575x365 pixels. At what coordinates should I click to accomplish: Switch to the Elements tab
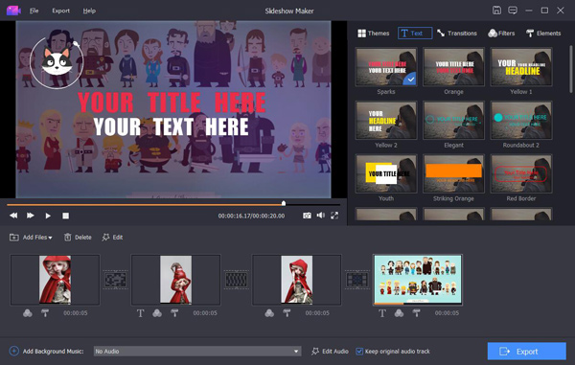[543, 34]
